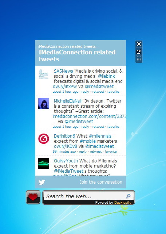Open @lieblink mention link
Image resolution: width=166 pixels, height=234 pixels.
(106, 76)
